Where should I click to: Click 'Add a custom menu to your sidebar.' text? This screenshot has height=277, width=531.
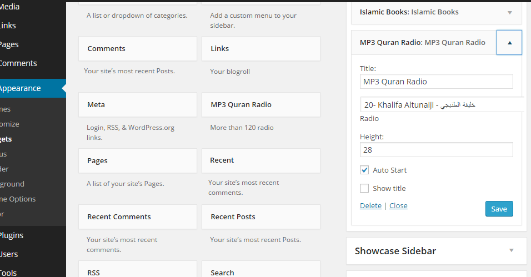tap(253, 21)
